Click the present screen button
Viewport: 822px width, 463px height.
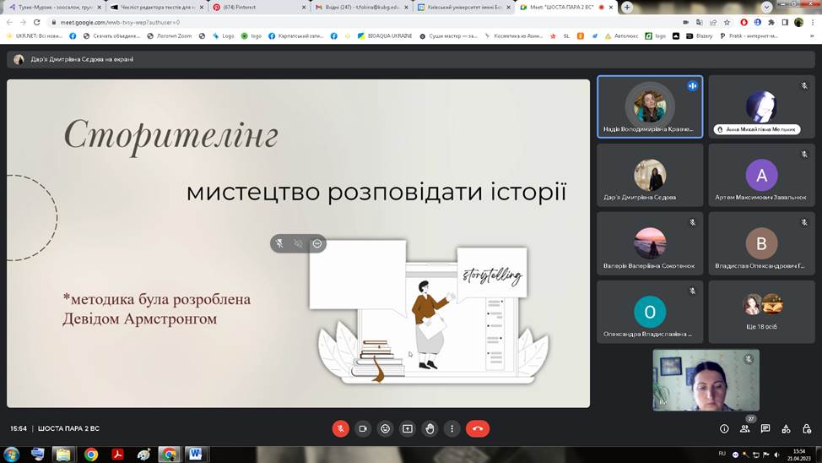[408, 428]
